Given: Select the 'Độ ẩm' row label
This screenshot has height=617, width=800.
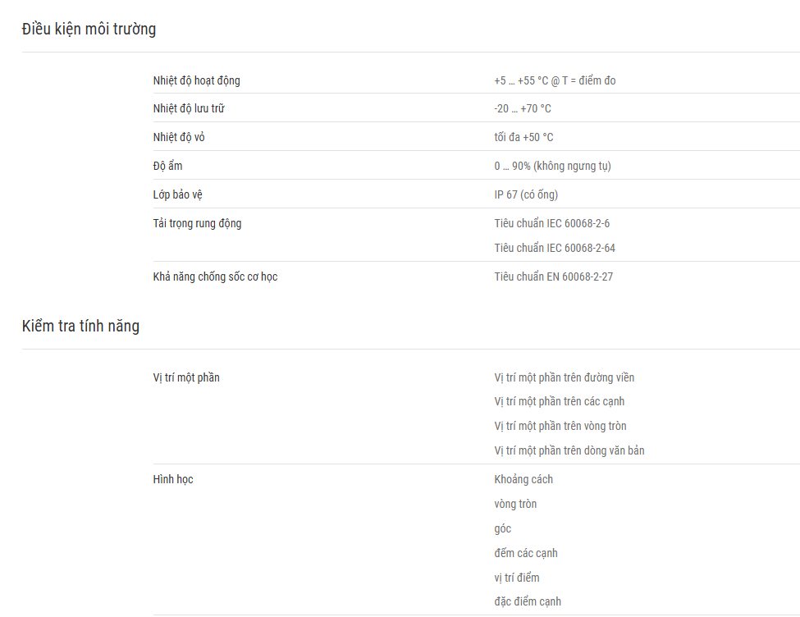Looking at the screenshot, I should pyautogui.click(x=167, y=166).
